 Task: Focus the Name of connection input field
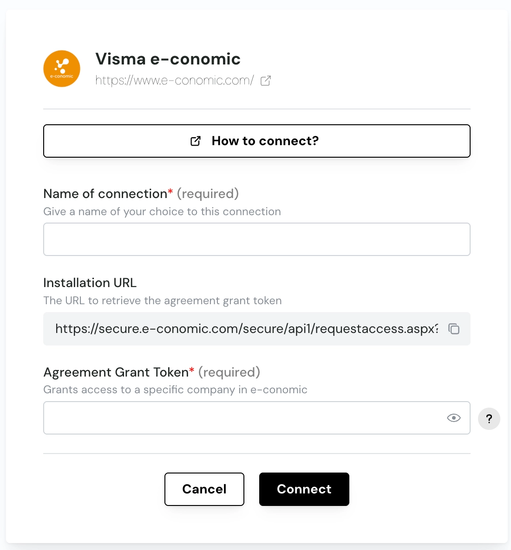257,239
